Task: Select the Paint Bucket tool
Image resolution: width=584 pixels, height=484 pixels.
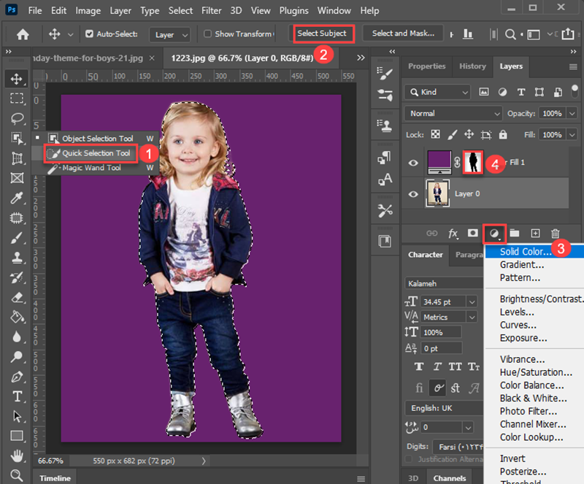Action: pyautogui.click(x=16, y=317)
